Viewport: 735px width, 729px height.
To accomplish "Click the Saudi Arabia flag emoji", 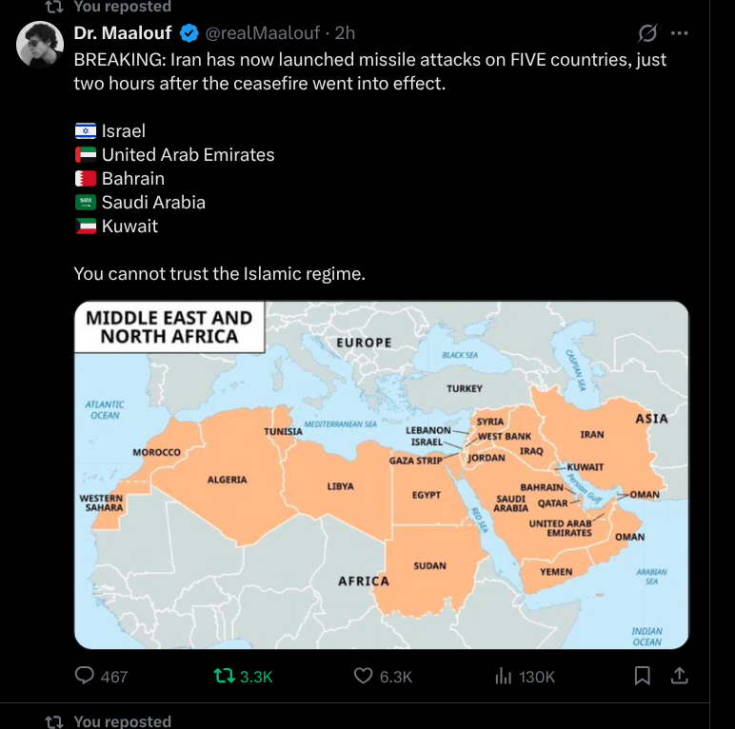I will 86,203.
